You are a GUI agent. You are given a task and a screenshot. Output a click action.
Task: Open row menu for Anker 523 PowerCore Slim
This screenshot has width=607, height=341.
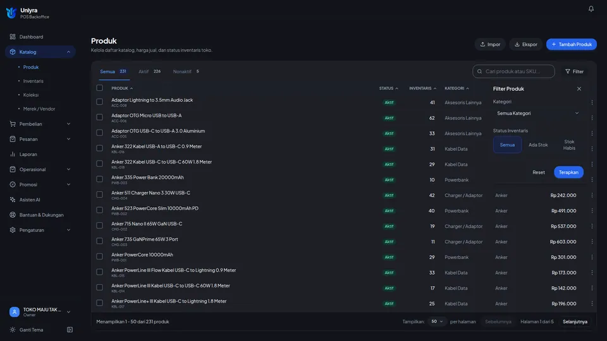tap(592, 211)
